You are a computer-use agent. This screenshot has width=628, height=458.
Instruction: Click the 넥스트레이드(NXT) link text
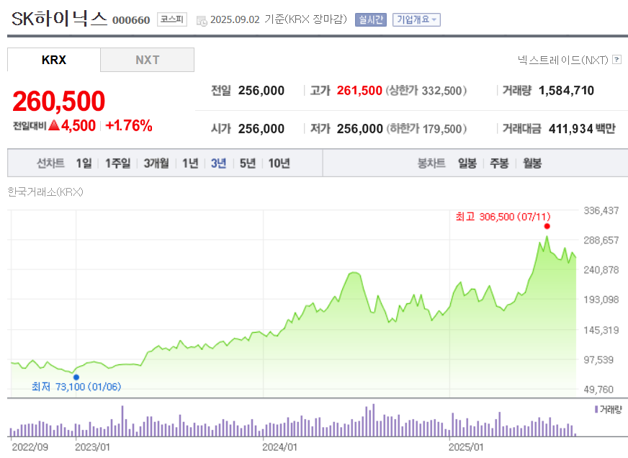(x=562, y=60)
